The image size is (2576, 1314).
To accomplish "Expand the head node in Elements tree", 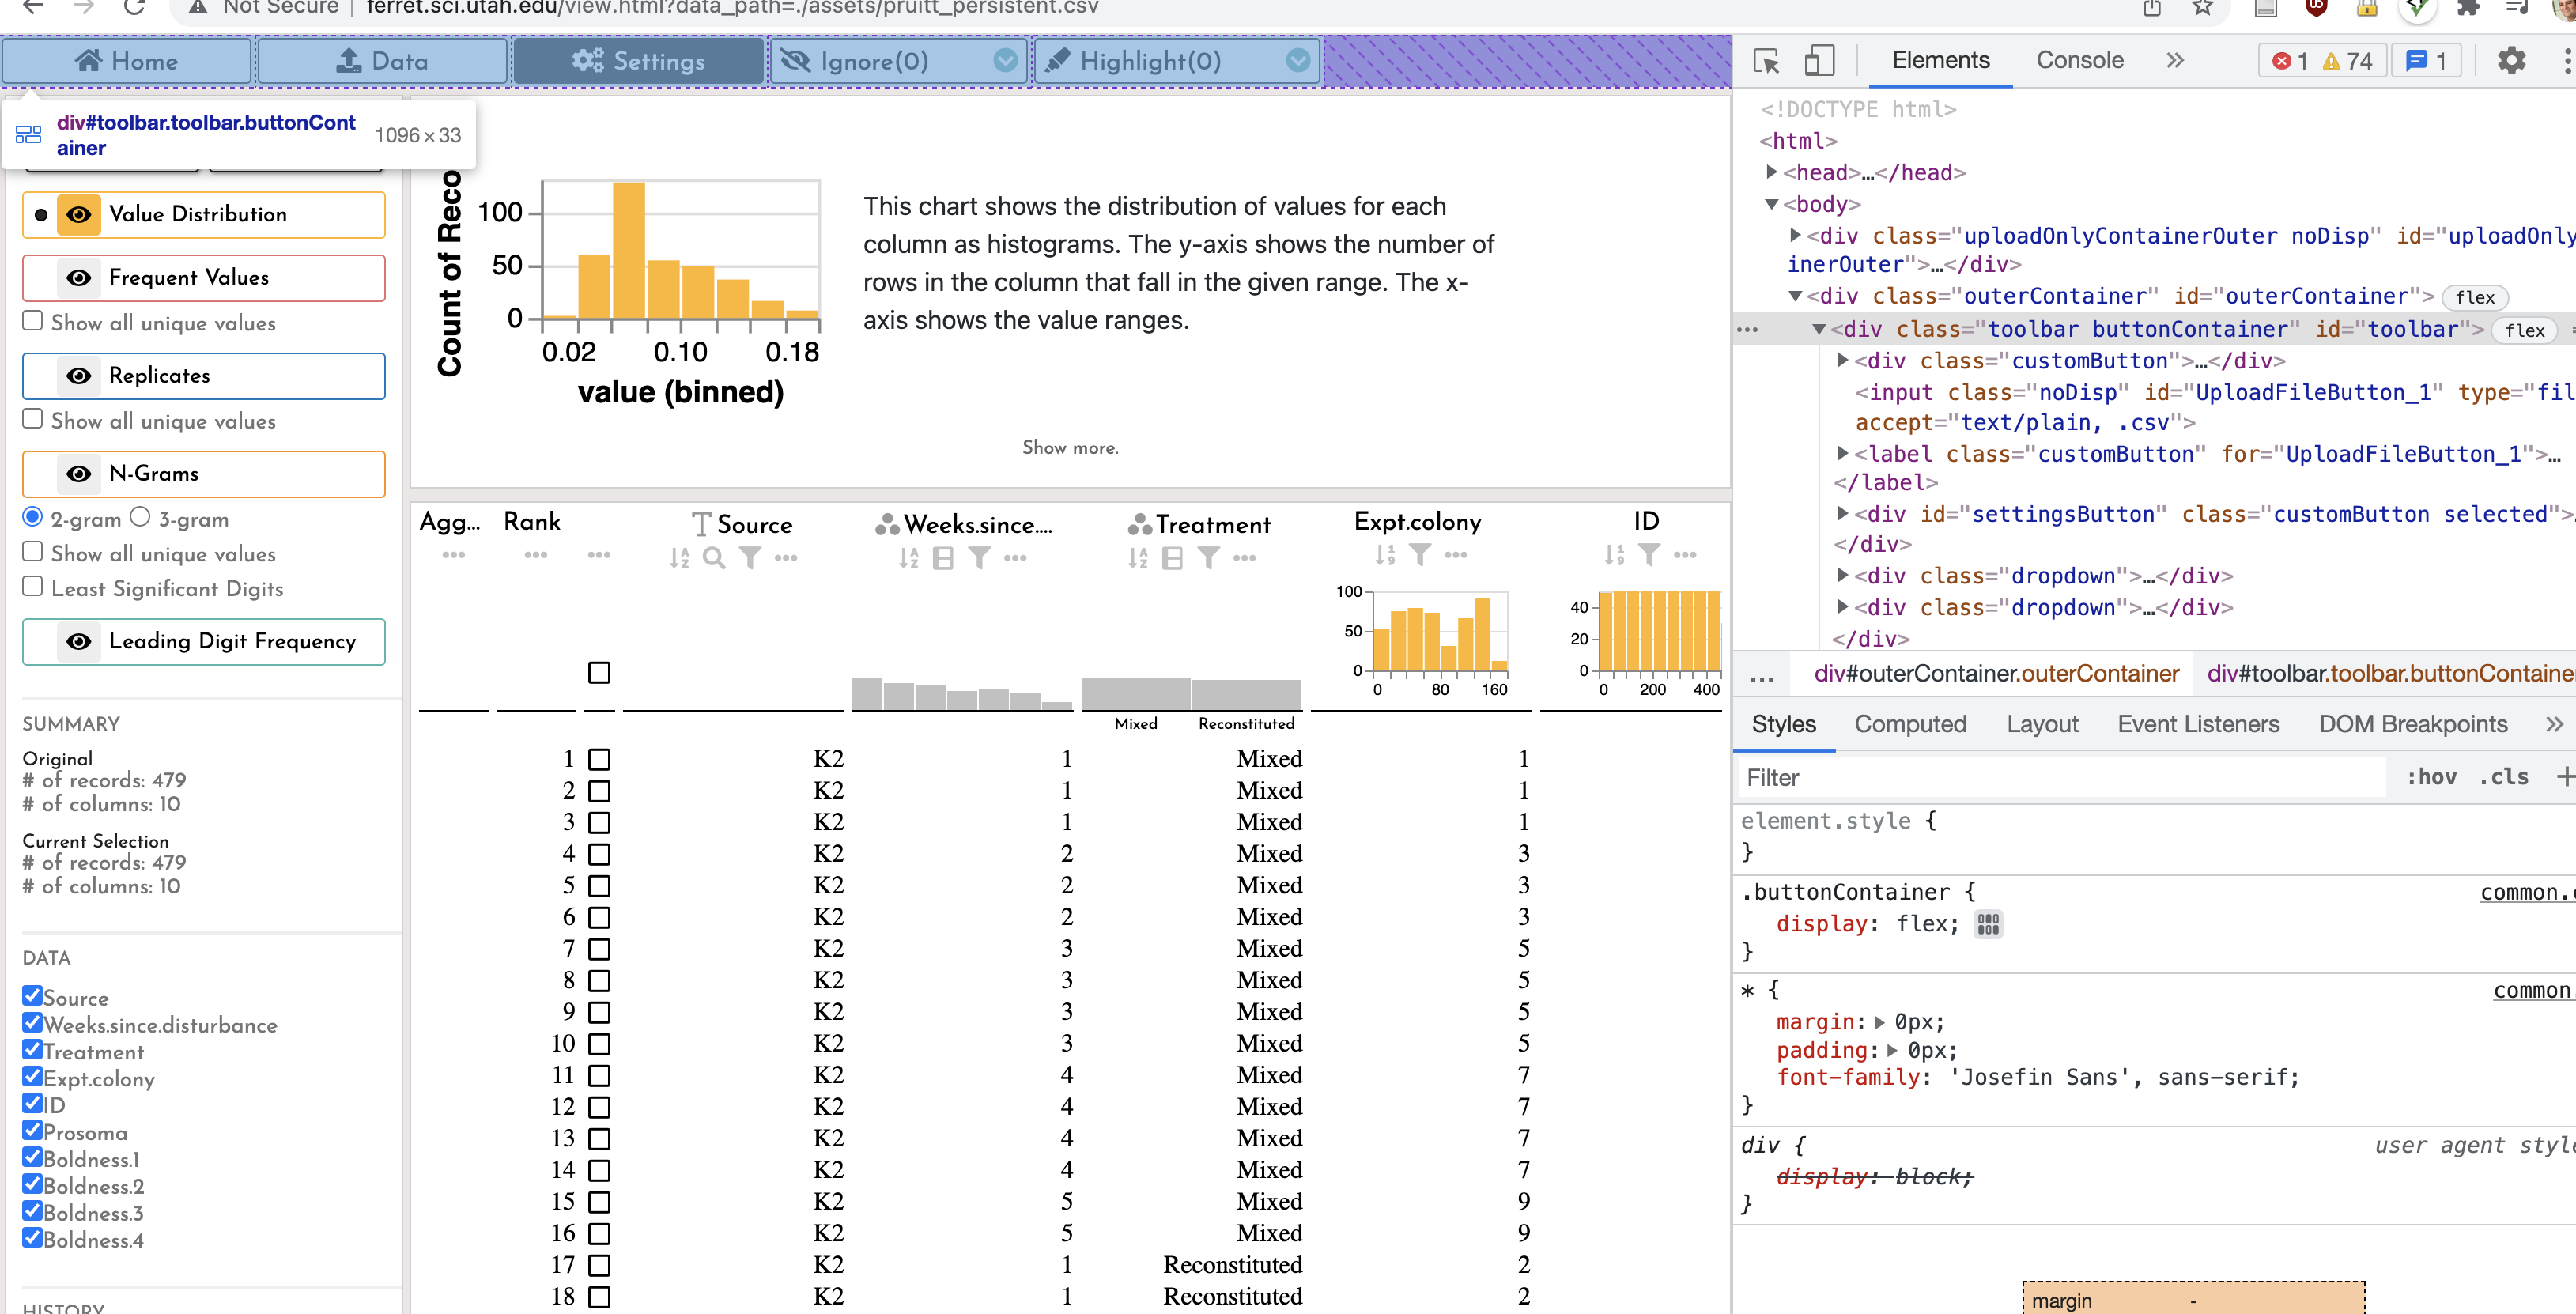I will (x=1771, y=172).
